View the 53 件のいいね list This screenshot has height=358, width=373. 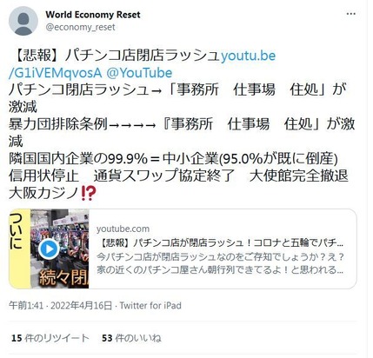click(x=131, y=338)
